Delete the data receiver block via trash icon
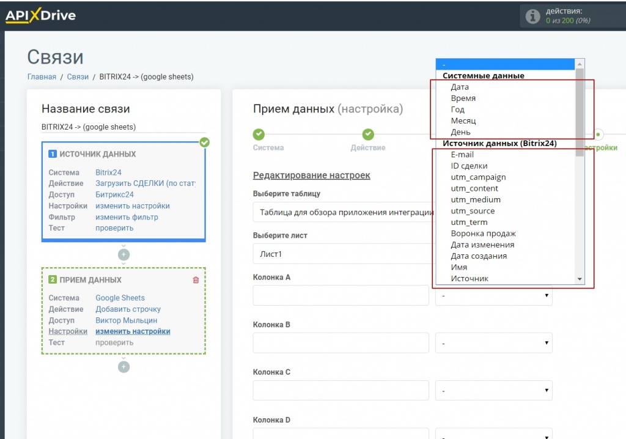 pyautogui.click(x=196, y=280)
